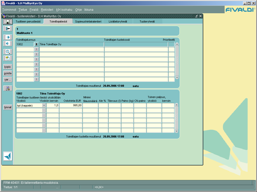The height and width of the screenshot is (192, 257).
Task: Click the tuoterekisteri window icon
Action: pyautogui.click(x=4, y=16)
